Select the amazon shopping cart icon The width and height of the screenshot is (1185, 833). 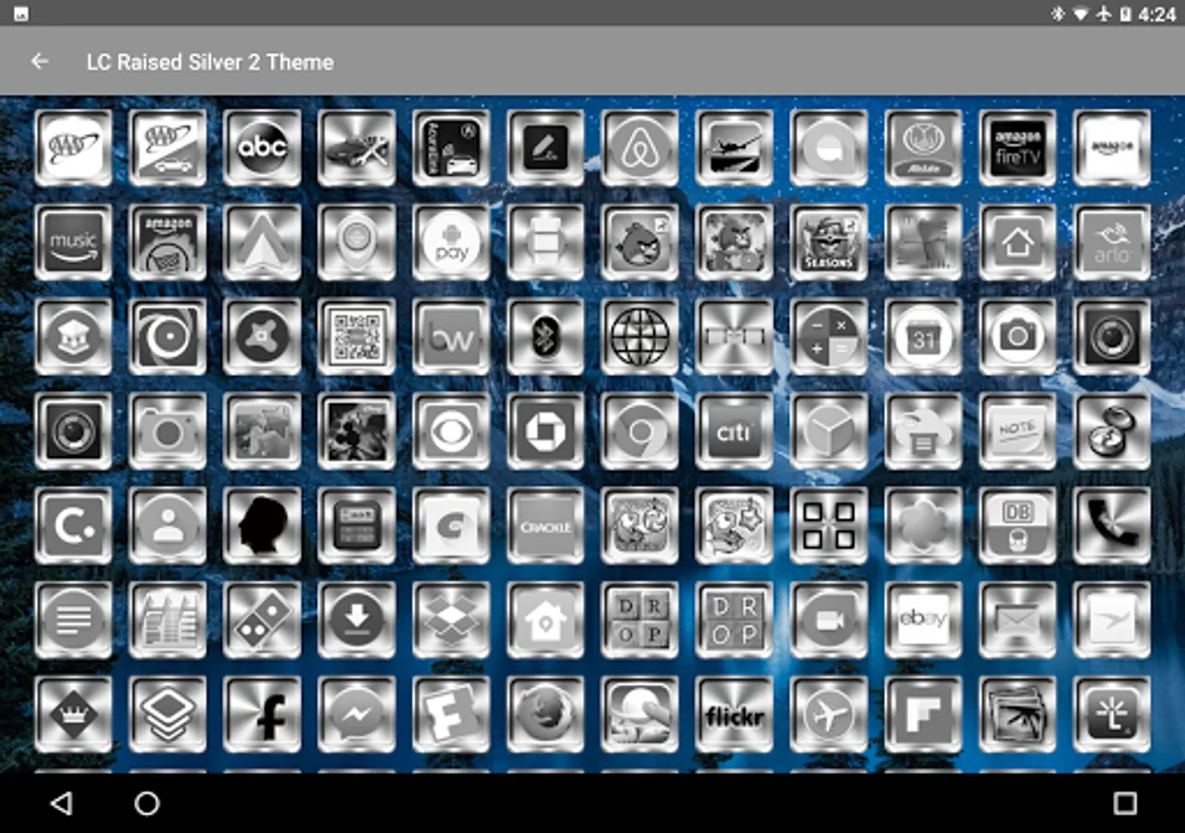click(x=168, y=242)
